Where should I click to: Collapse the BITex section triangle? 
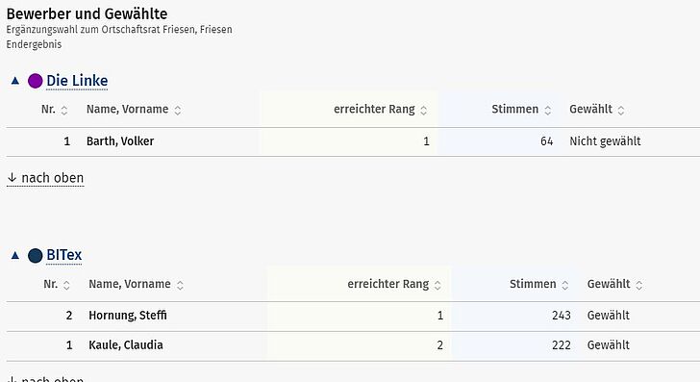[x=15, y=256]
